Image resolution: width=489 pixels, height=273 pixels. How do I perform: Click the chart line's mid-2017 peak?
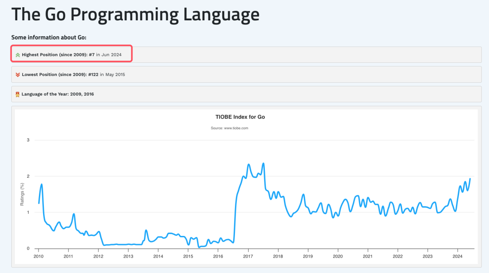pyautogui.click(x=264, y=164)
